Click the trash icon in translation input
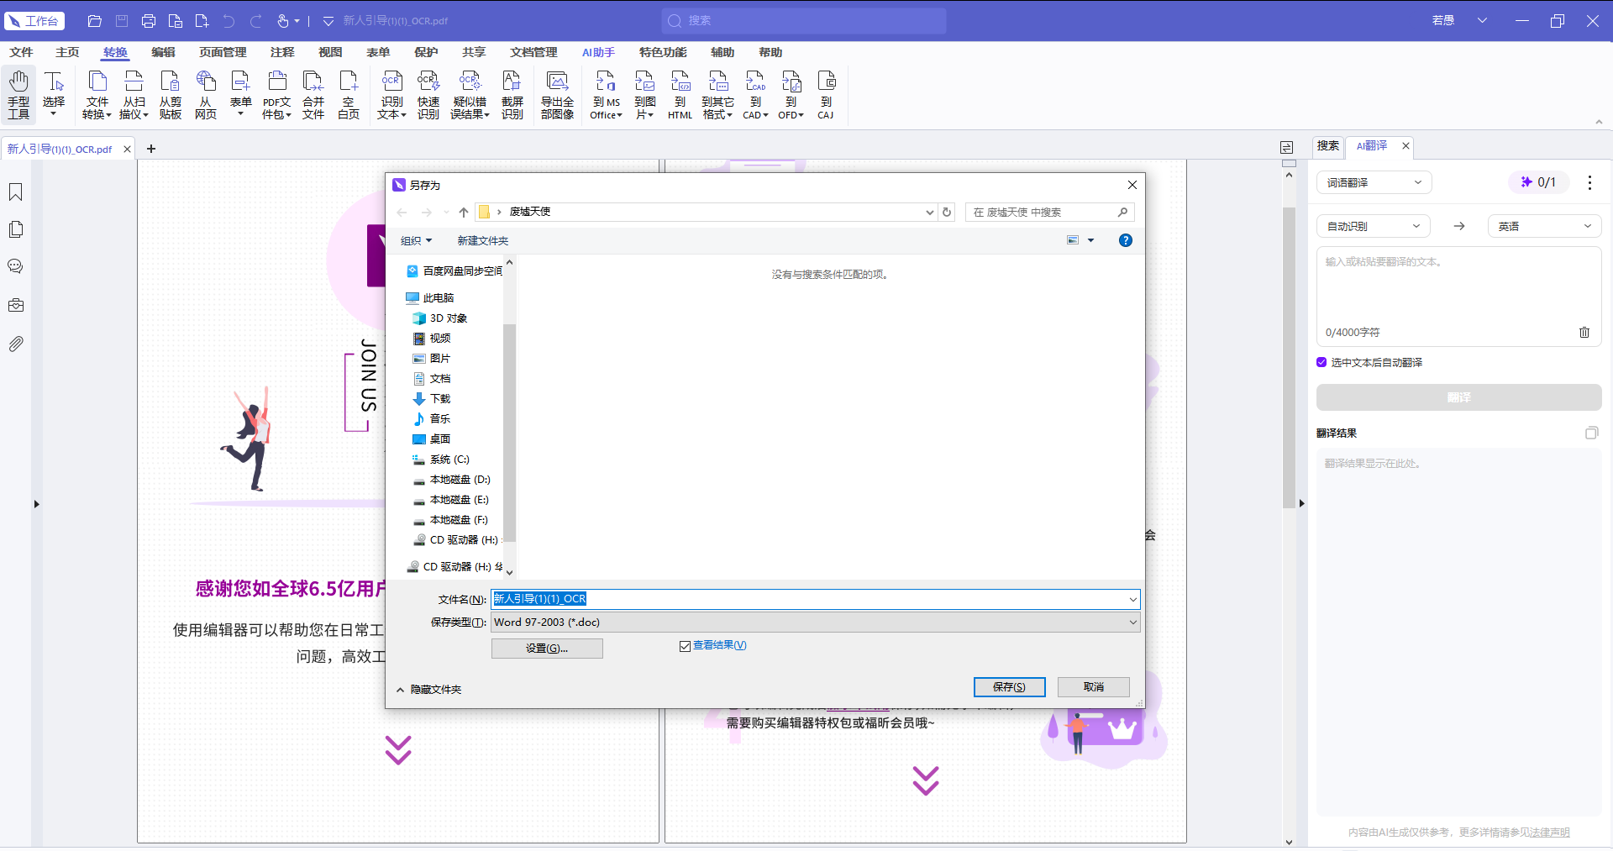Viewport: 1613px width, 851px height. coord(1584,332)
